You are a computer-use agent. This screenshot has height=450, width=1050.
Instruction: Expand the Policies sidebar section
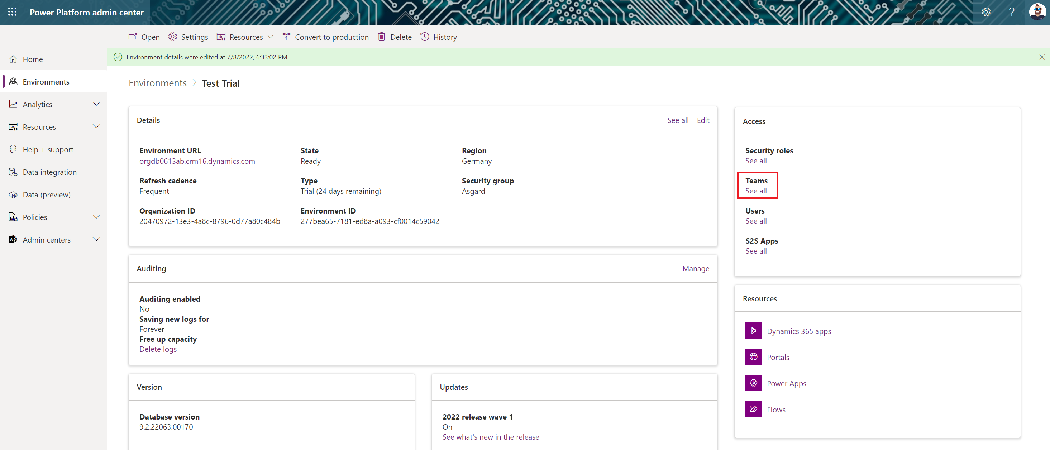point(97,217)
